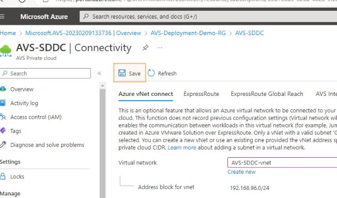Viewport: 337px width, 198px height.
Task: Open the Learn more link
Action: pos(182,147)
